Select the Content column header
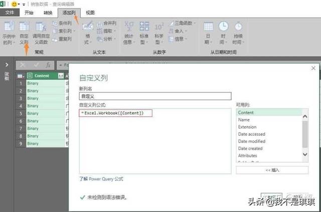The width and height of the screenshot is (321, 212). coord(42,76)
